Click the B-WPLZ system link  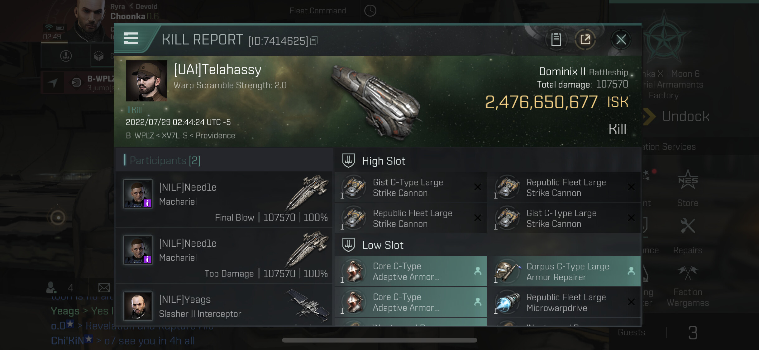pos(140,136)
